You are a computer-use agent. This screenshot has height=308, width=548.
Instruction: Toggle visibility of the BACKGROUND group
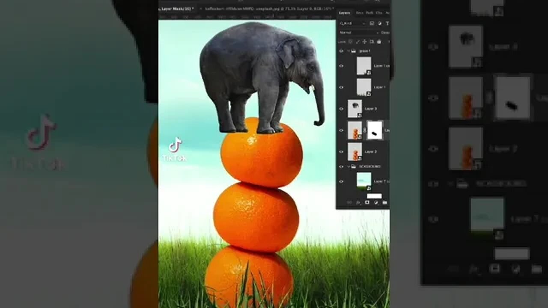click(x=341, y=166)
